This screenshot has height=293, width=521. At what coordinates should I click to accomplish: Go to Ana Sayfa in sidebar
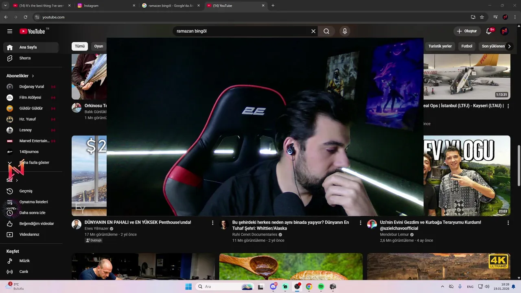[x=31, y=47]
